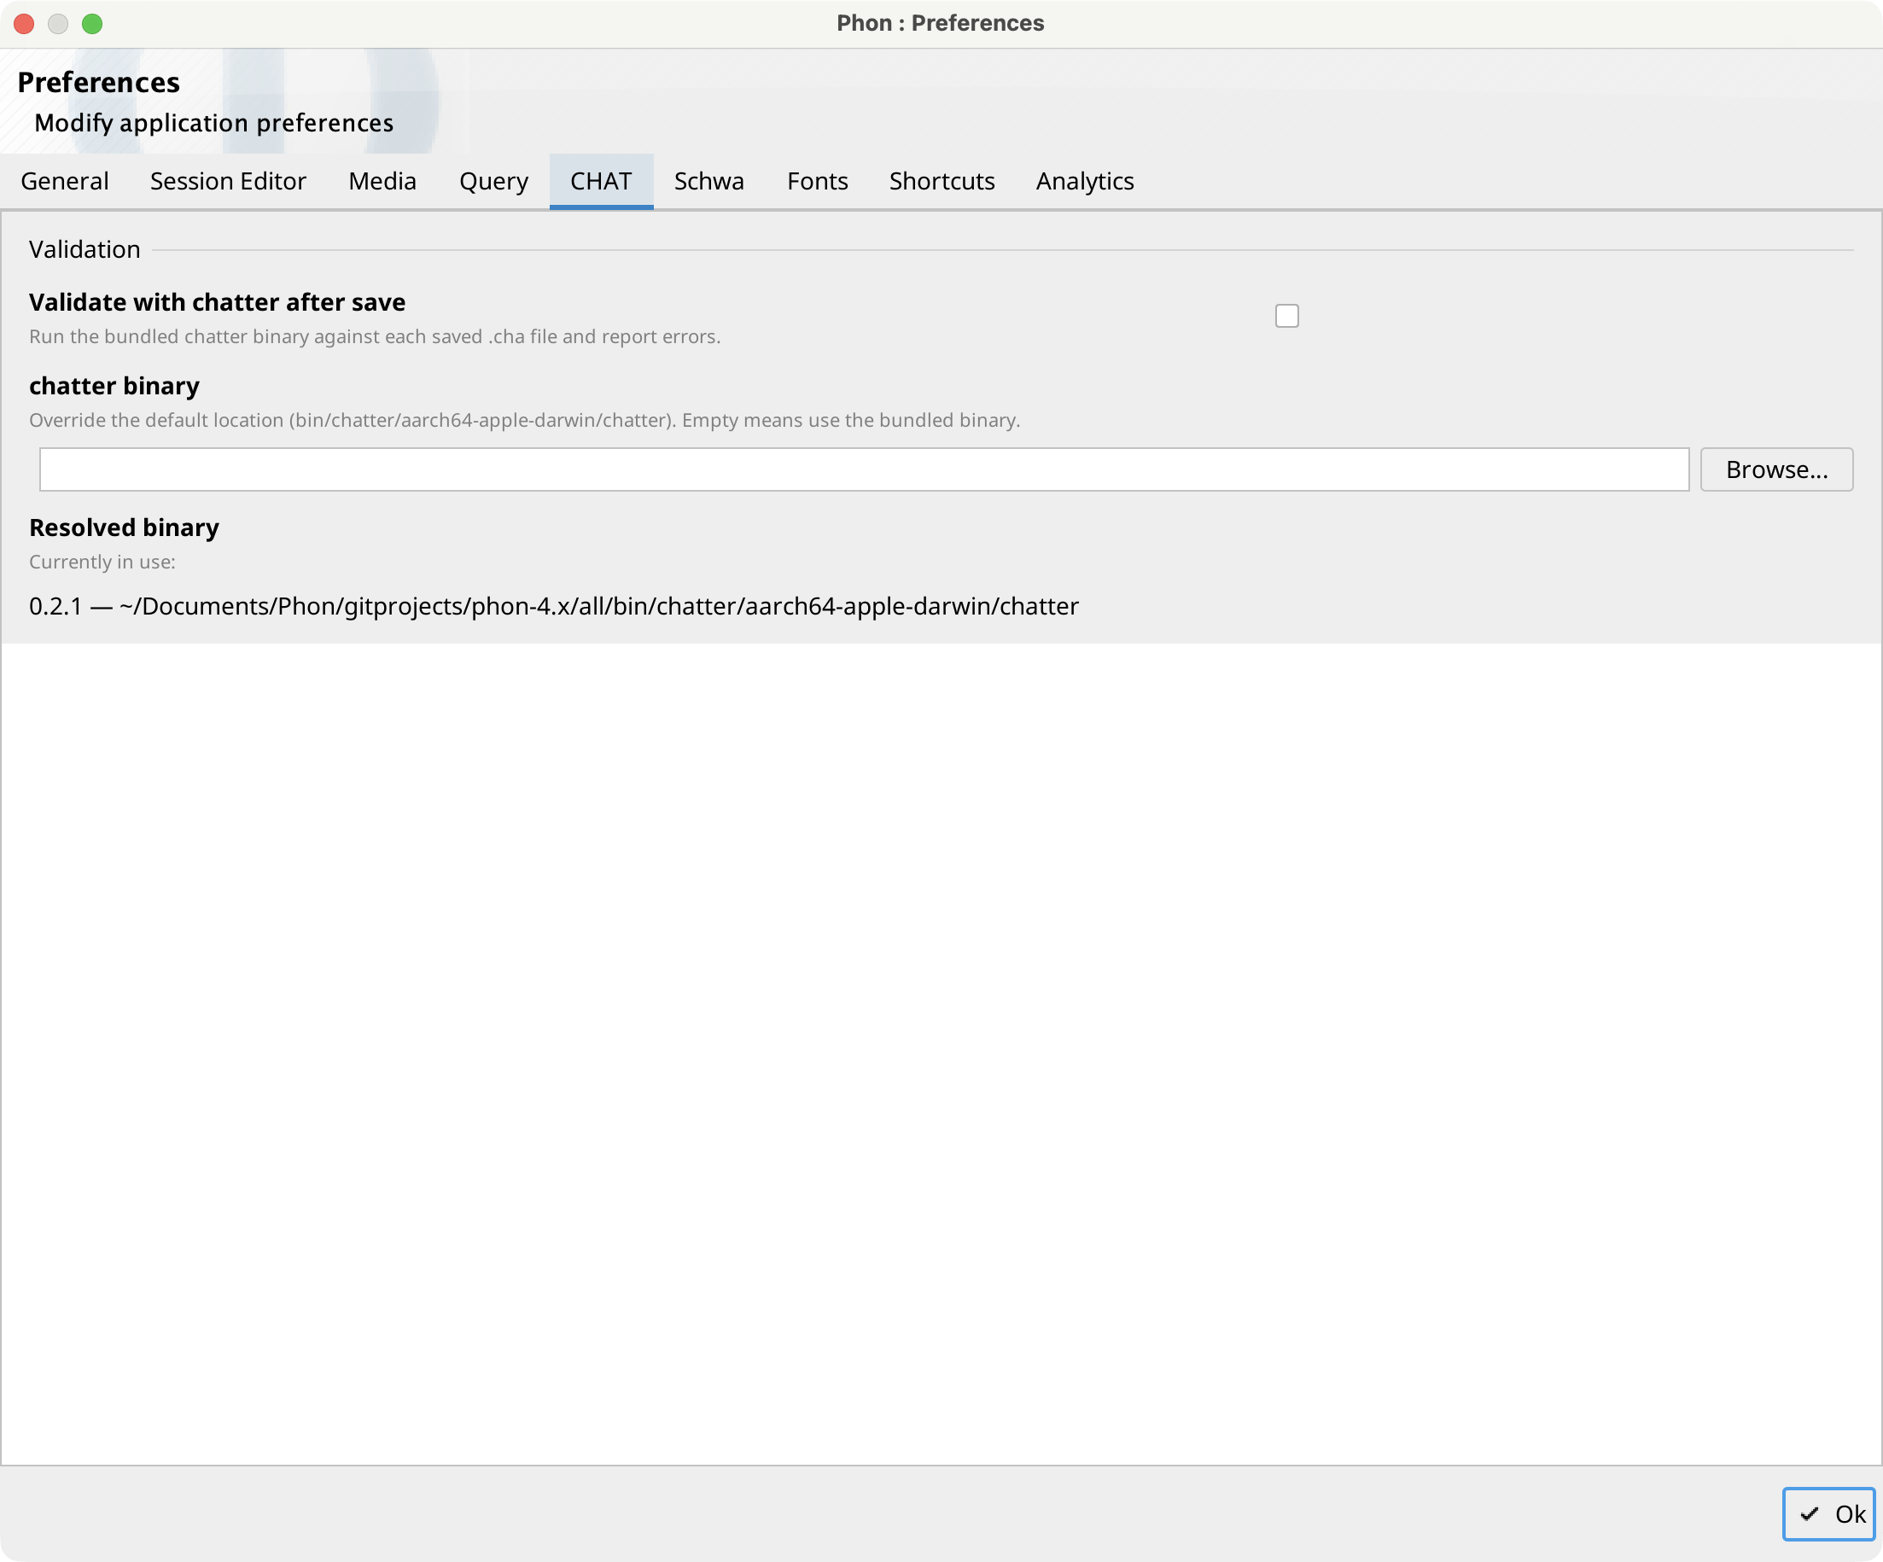Go to the Analytics tab
This screenshot has width=1883, height=1562.
(1085, 181)
